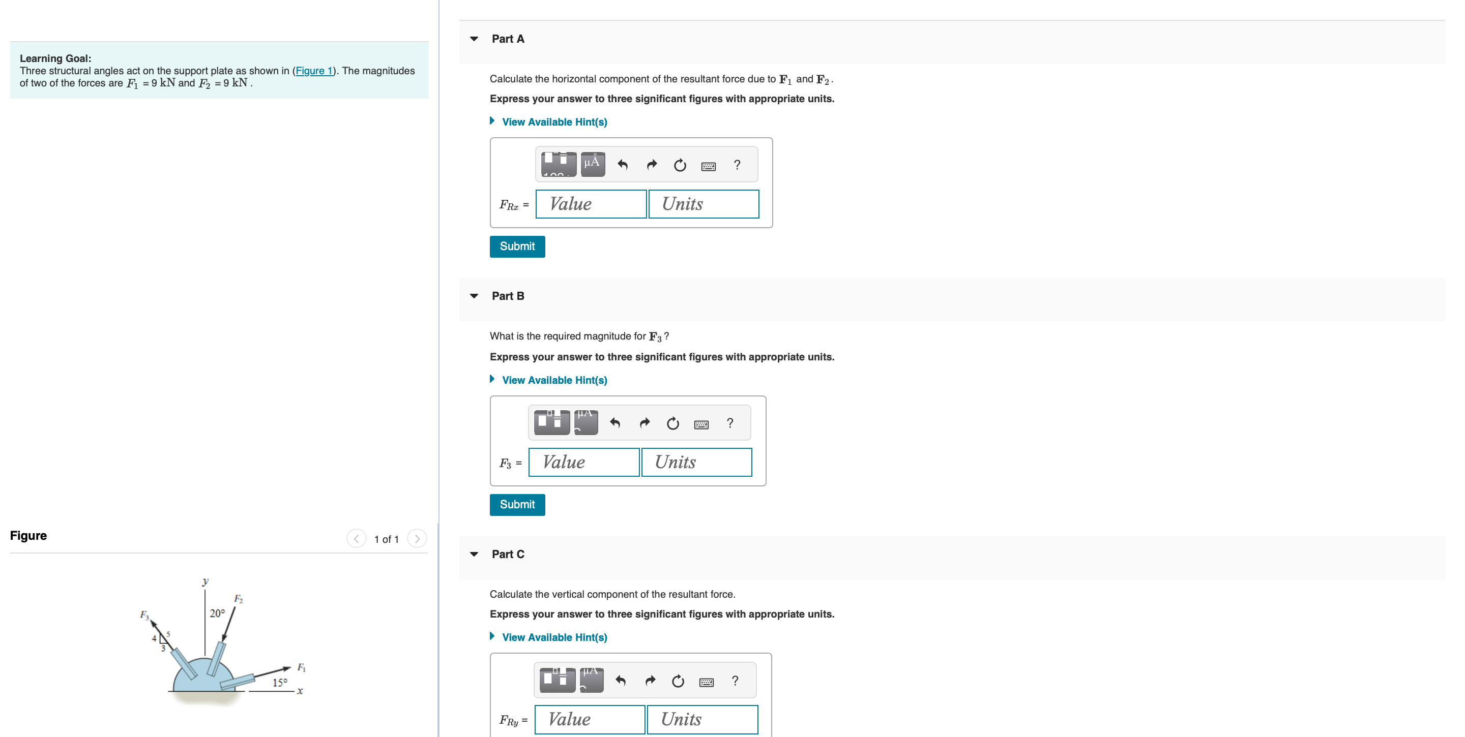Click the reset icon in Part C toolbar
The width and height of the screenshot is (1465, 737).
pos(678,681)
